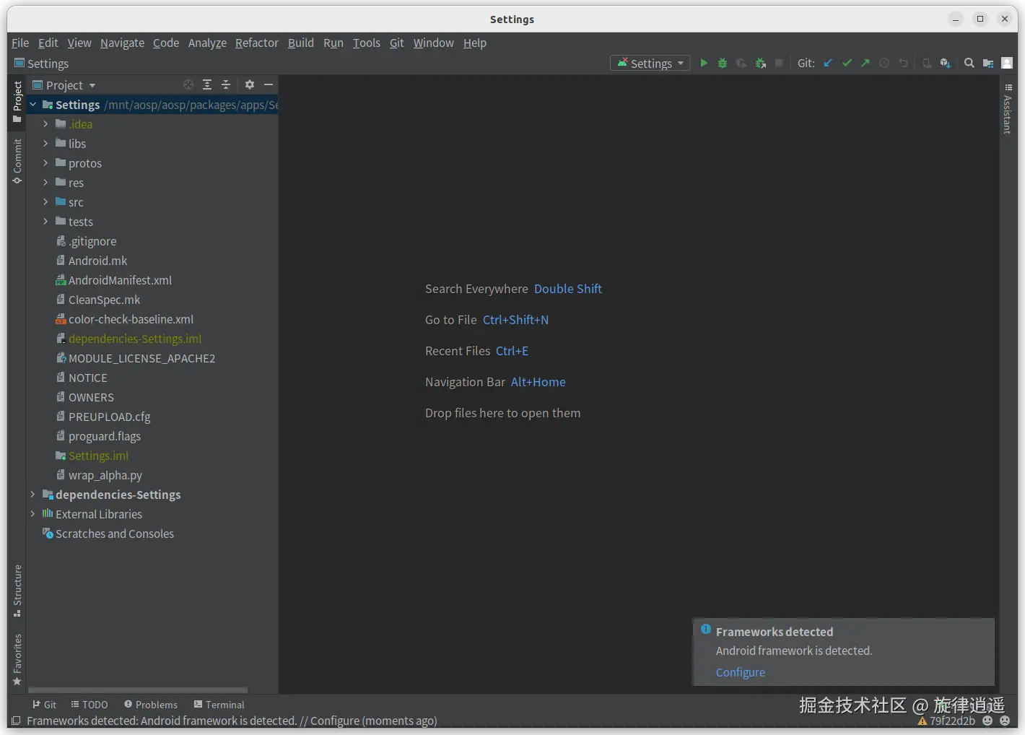
Task: Push commits with the Git push arrow
Action: pos(865,64)
